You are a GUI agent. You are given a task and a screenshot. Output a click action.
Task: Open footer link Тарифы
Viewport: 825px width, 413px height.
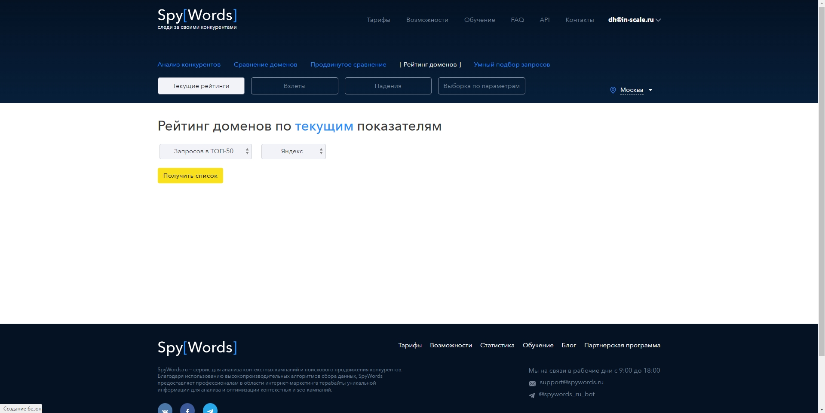tap(410, 345)
